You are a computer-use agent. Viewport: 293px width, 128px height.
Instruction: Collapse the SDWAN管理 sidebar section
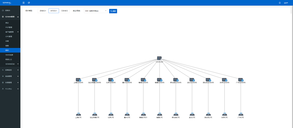coord(10,17)
